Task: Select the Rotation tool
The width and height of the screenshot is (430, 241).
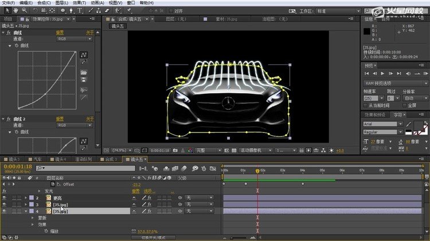Action: click(35, 10)
